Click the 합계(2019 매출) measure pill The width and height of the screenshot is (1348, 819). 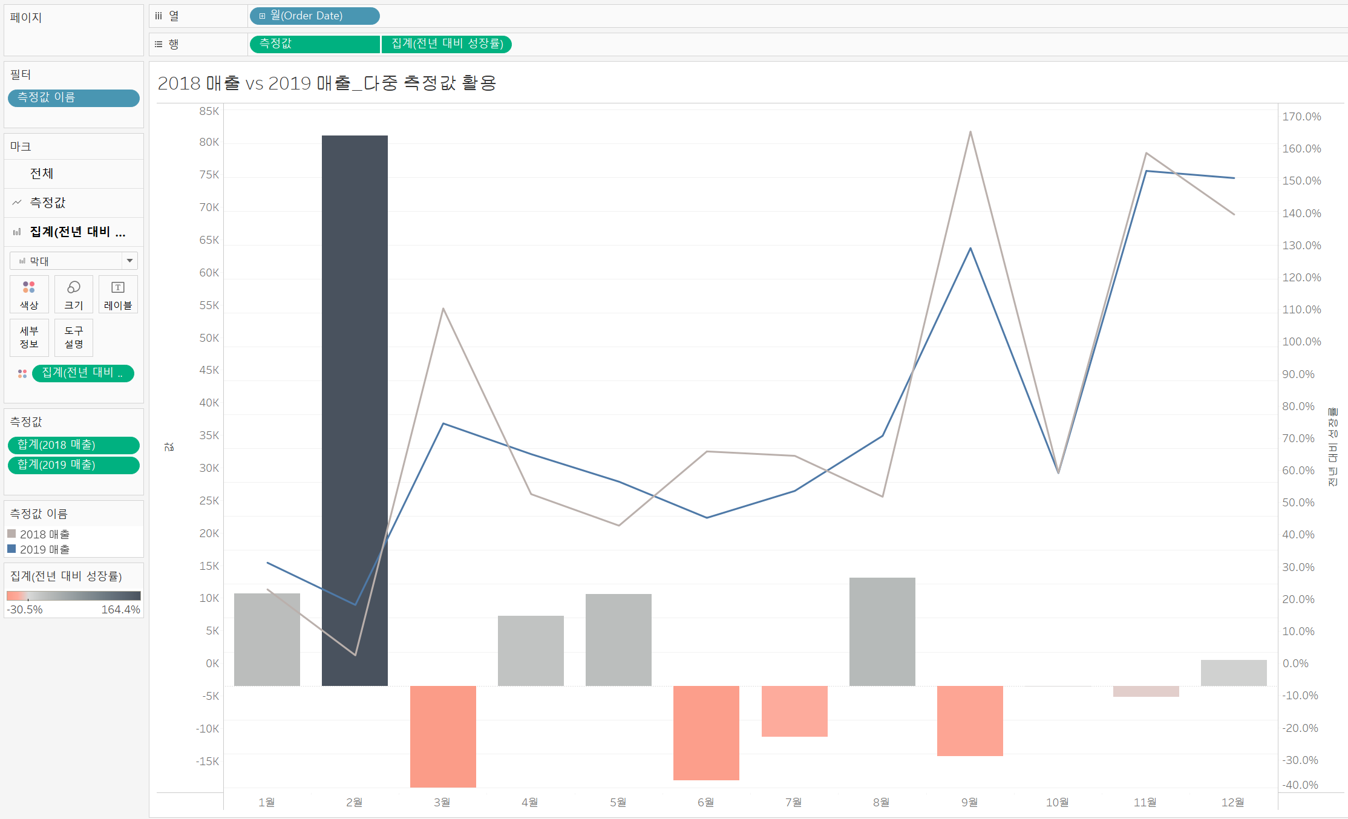pyautogui.click(x=74, y=465)
